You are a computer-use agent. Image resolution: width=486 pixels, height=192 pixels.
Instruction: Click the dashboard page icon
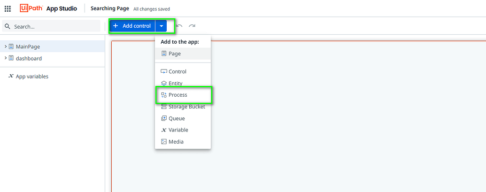click(11, 58)
